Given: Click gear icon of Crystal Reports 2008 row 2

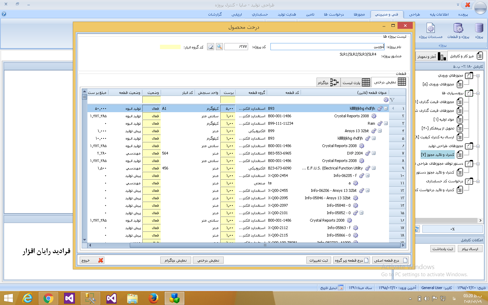Looking at the screenshot, I should click(374, 116).
